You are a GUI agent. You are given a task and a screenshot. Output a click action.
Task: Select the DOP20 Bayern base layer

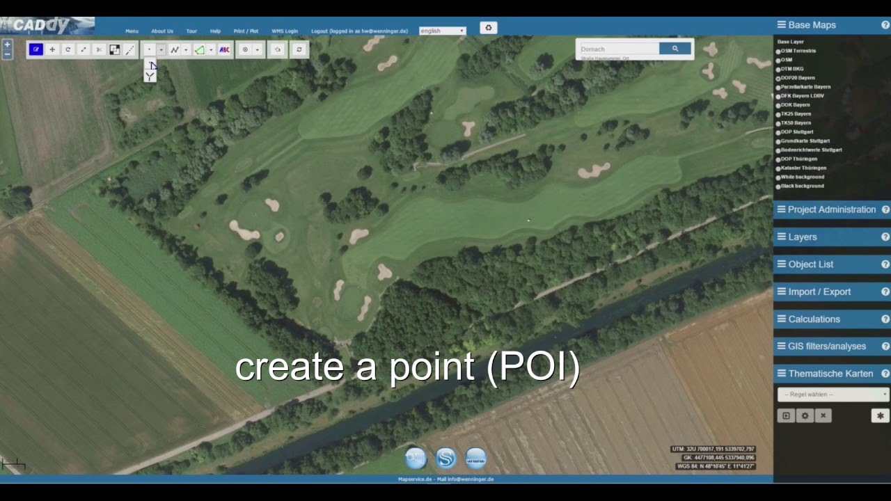click(778, 79)
